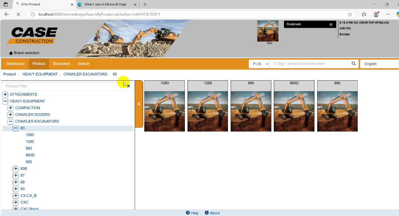
Task: Close the What's new in Microsoft Edge tab
Action: 135,4
